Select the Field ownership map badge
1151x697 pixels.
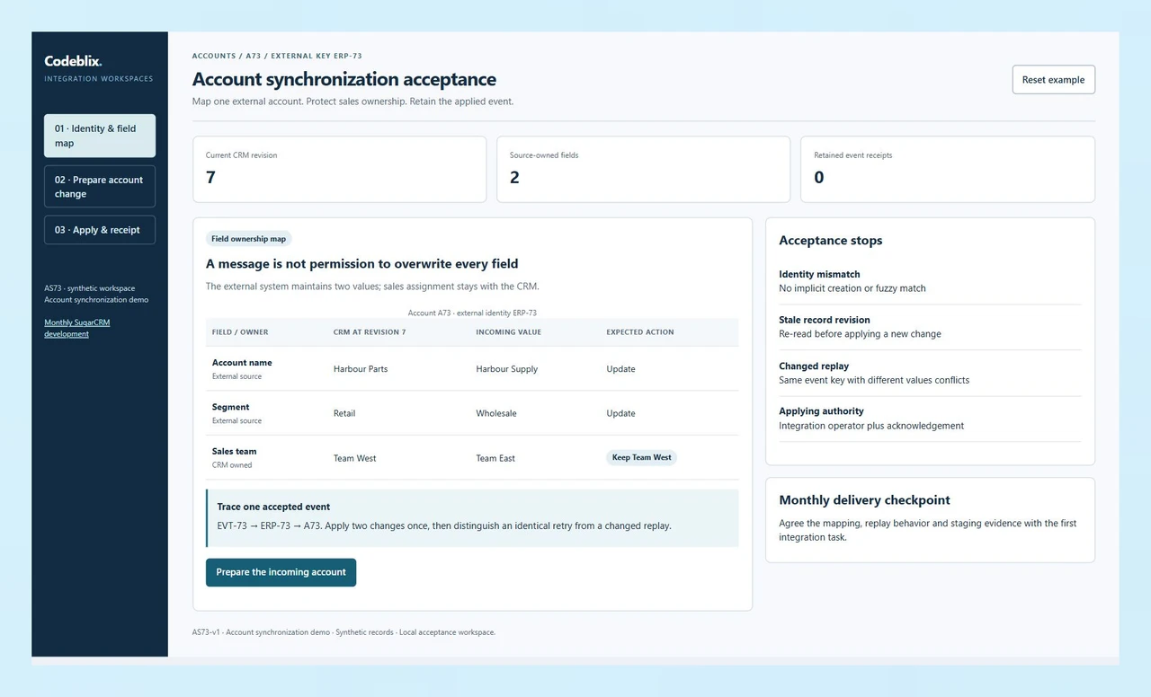point(249,239)
